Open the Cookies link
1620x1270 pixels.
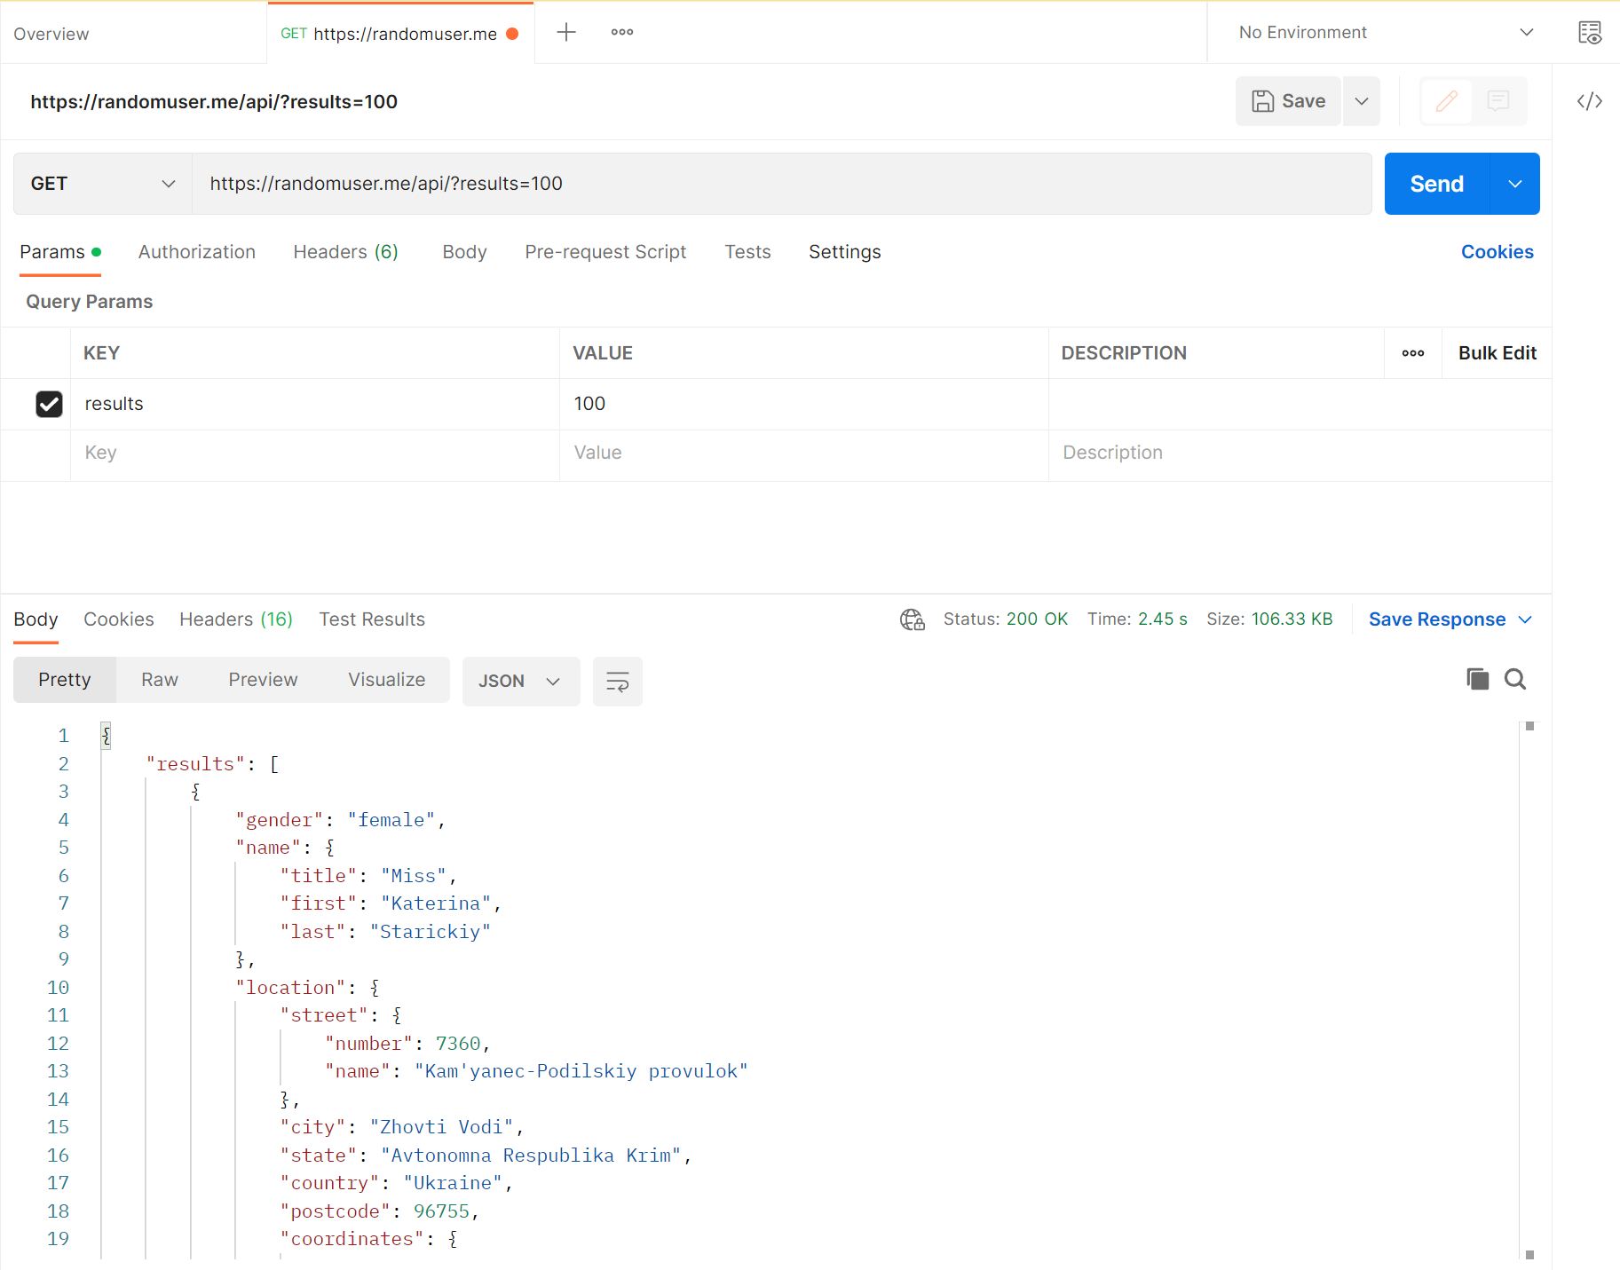point(1497,252)
